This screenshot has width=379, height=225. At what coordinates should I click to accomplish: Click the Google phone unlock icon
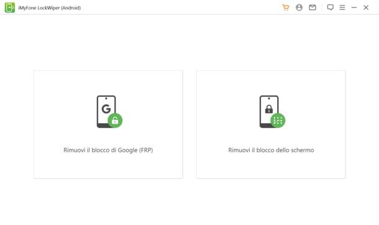(x=109, y=112)
